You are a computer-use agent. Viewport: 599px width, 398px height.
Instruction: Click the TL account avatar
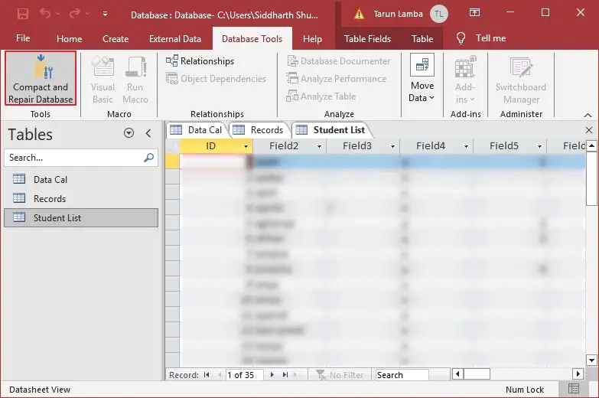click(x=438, y=14)
